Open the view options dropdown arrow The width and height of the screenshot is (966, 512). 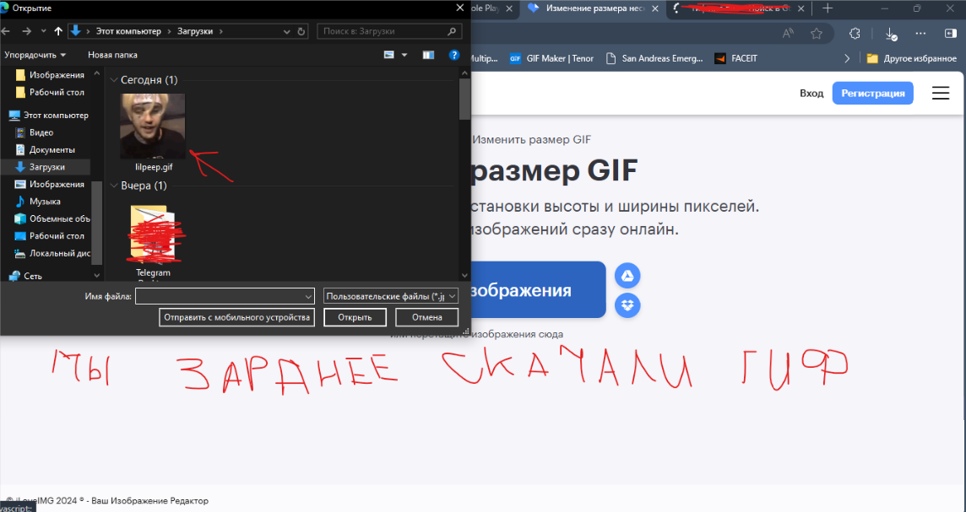click(x=404, y=55)
